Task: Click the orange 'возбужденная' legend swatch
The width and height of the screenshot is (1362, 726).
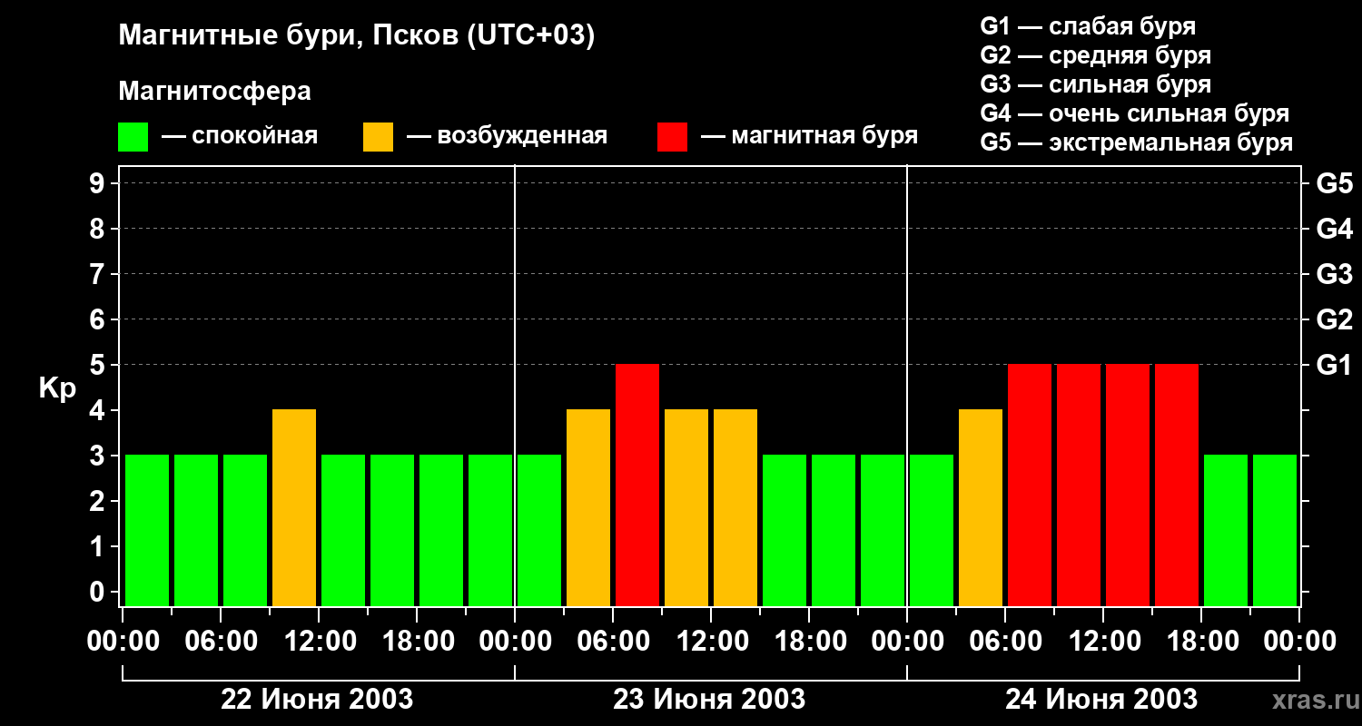Action: coord(378,137)
